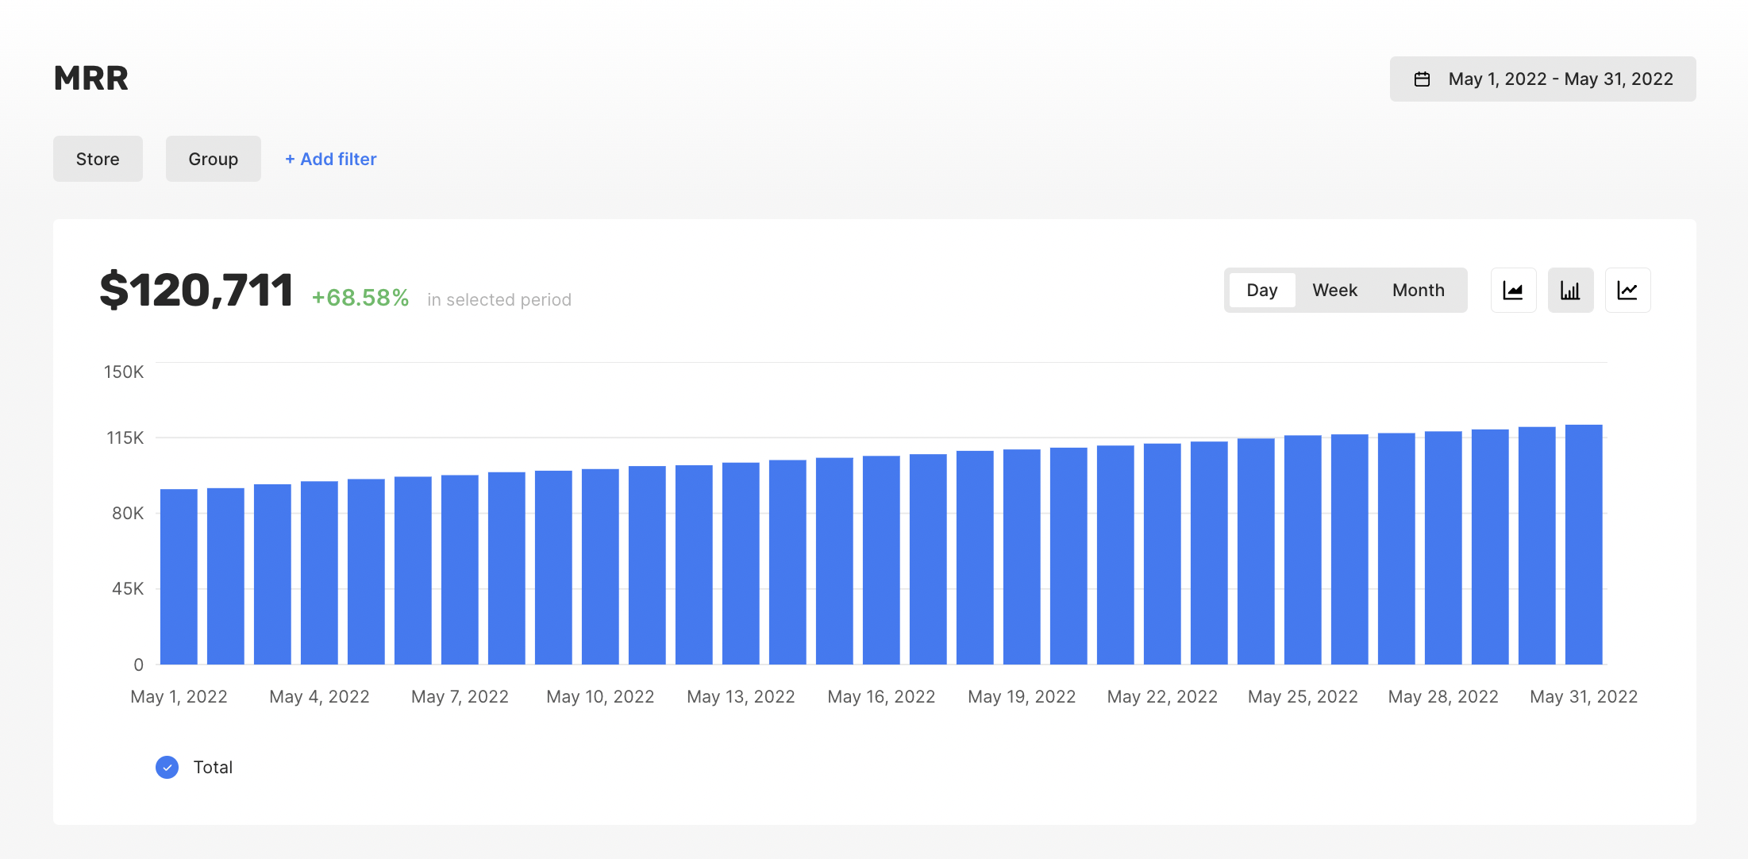Switch to area chart view
This screenshot has height=859, width=1748.
click(1513, 291)
